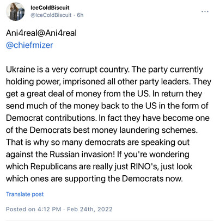Click the word 'Republicans' in the post body
The image size is (214, 221).
point(53,167)
